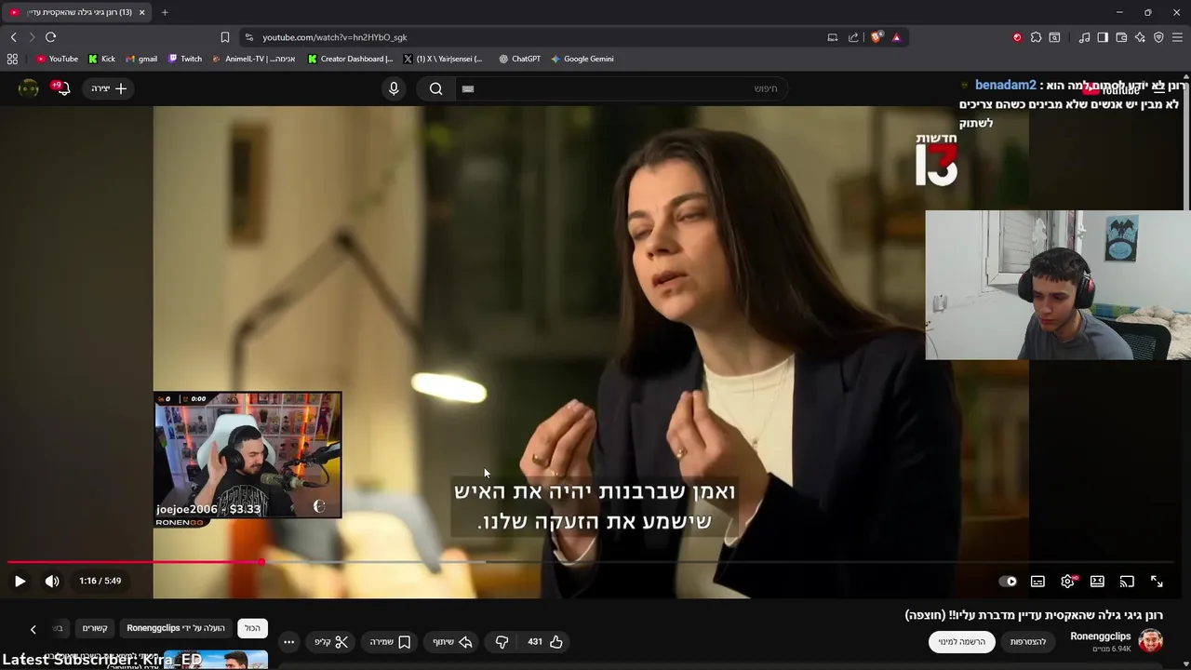
Task: Open gmail bookmark
Action: (x=141, y=59)
